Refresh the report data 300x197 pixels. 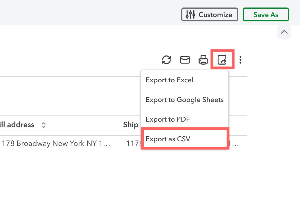pos(166,60)
